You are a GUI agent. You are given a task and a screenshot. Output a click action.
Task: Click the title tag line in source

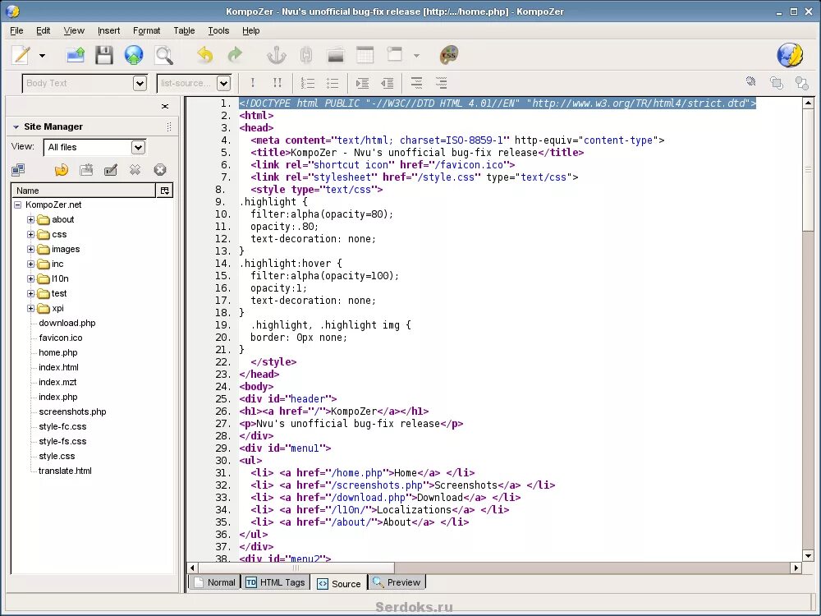click(417, 153)
